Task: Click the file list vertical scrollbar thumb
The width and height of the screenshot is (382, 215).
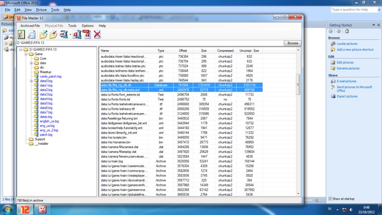Action: pos(298,84)
